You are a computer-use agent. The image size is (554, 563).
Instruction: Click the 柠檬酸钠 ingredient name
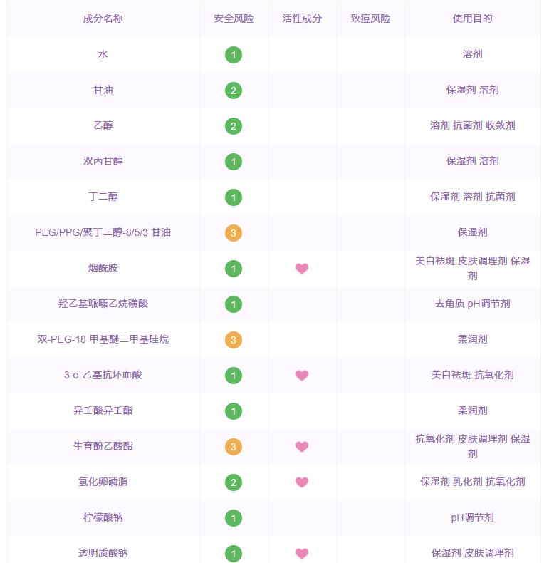(103, 517)
